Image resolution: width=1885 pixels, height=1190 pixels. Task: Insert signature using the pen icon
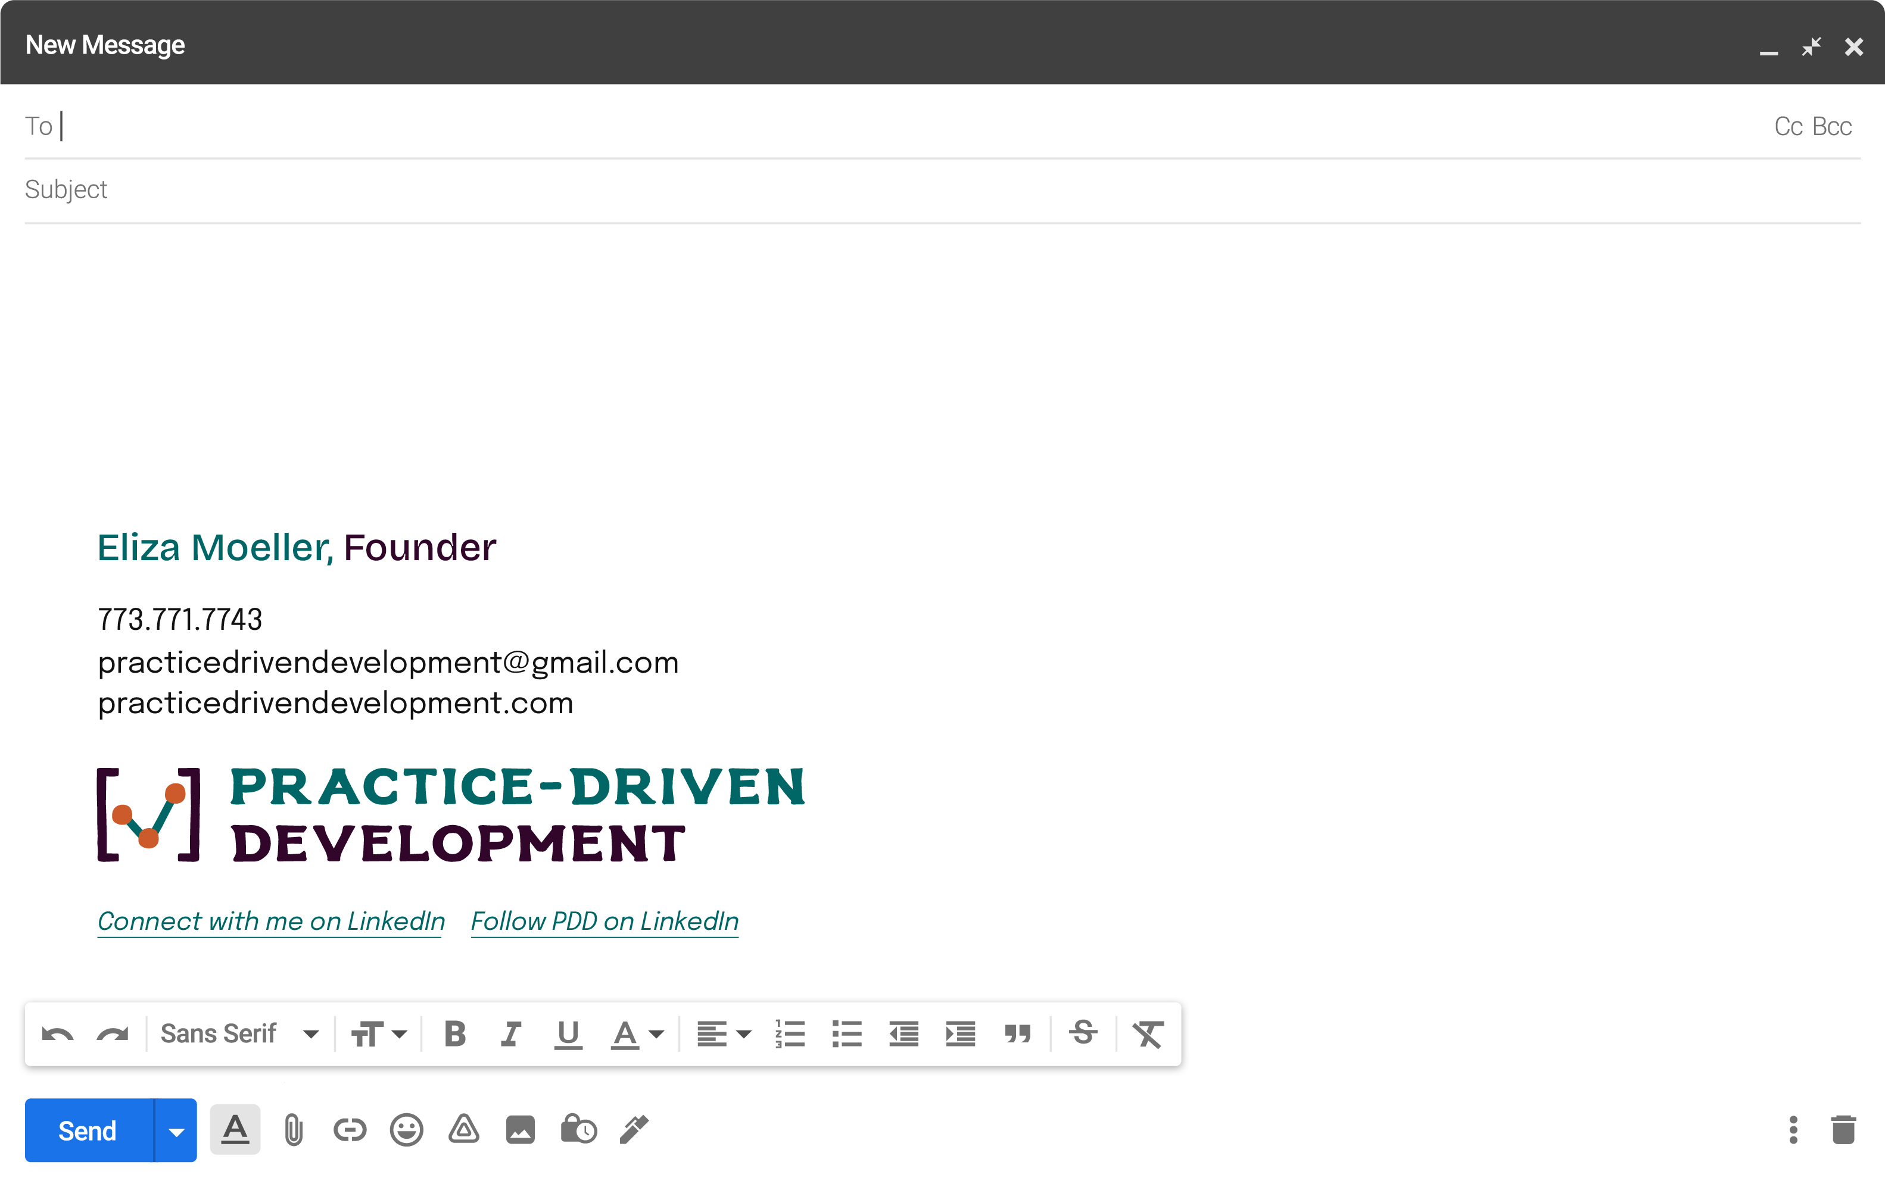coord(634,1130)
